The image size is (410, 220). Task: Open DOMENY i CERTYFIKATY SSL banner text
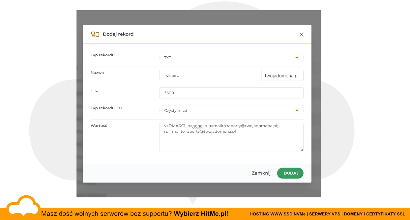click(374, 214)
